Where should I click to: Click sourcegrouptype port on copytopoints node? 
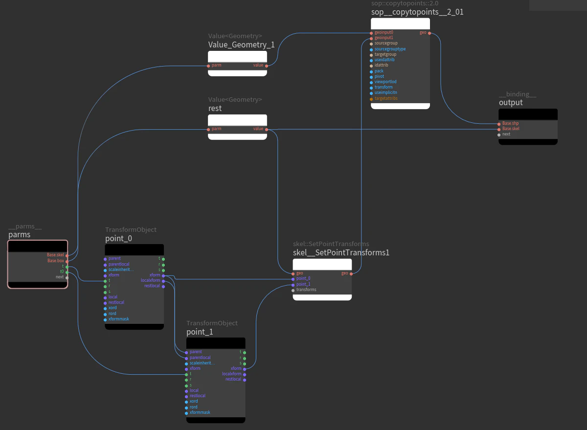pyautogui.click(x=371, y=49)
